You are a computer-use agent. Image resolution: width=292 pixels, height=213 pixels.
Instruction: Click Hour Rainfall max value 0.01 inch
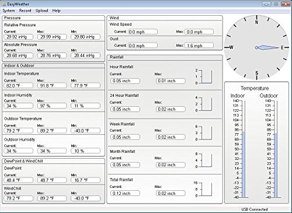click(x=171, y=81)
